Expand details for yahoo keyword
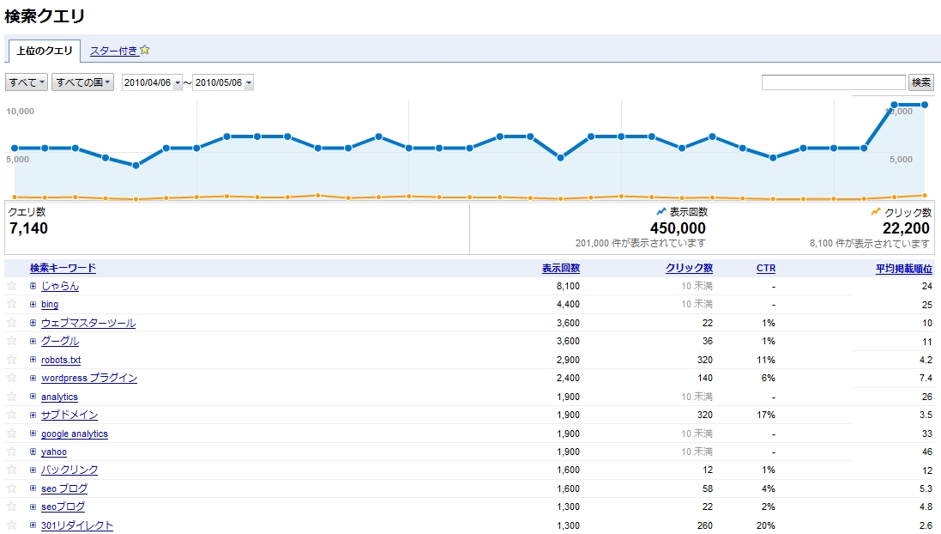 click(33, 452)
